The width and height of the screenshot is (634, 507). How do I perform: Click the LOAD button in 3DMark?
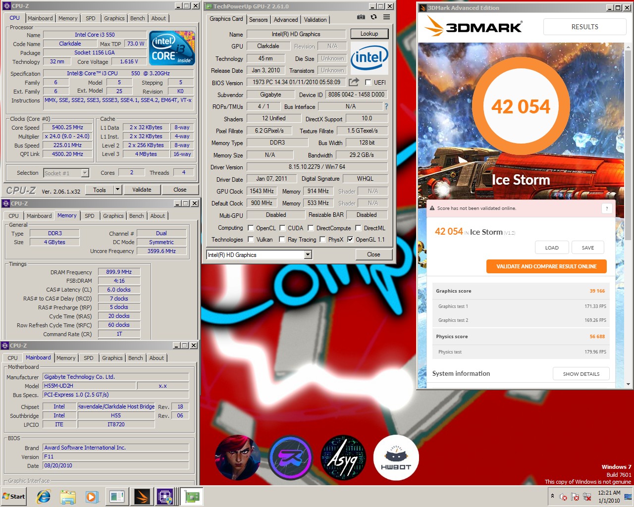552,248
